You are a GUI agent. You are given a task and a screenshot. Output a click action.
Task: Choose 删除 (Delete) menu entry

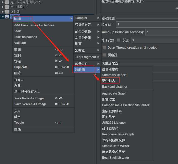pyautogui.click(x=43, y=73)
